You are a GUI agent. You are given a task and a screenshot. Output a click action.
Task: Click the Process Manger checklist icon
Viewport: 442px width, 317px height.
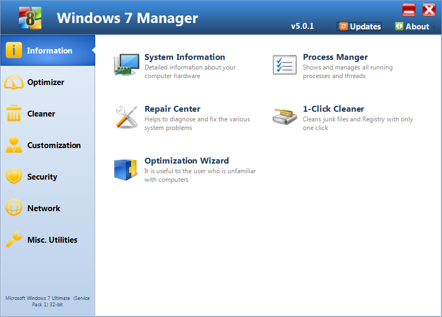point(285,64)
